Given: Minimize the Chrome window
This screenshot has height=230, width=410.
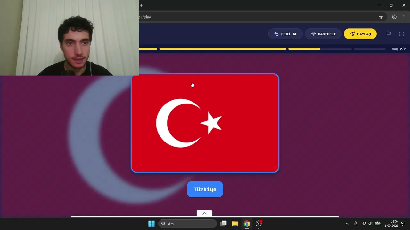Looking at the screenshot, I should 380,5.
